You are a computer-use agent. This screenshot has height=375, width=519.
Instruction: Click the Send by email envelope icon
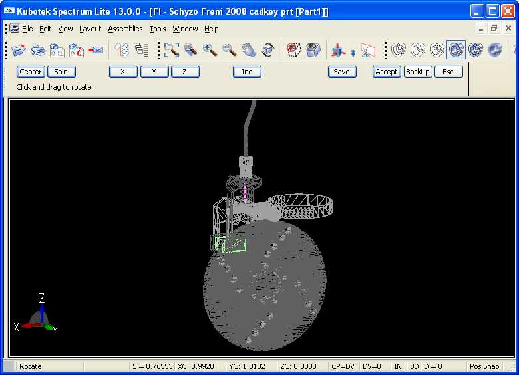[x=96, y=50]
